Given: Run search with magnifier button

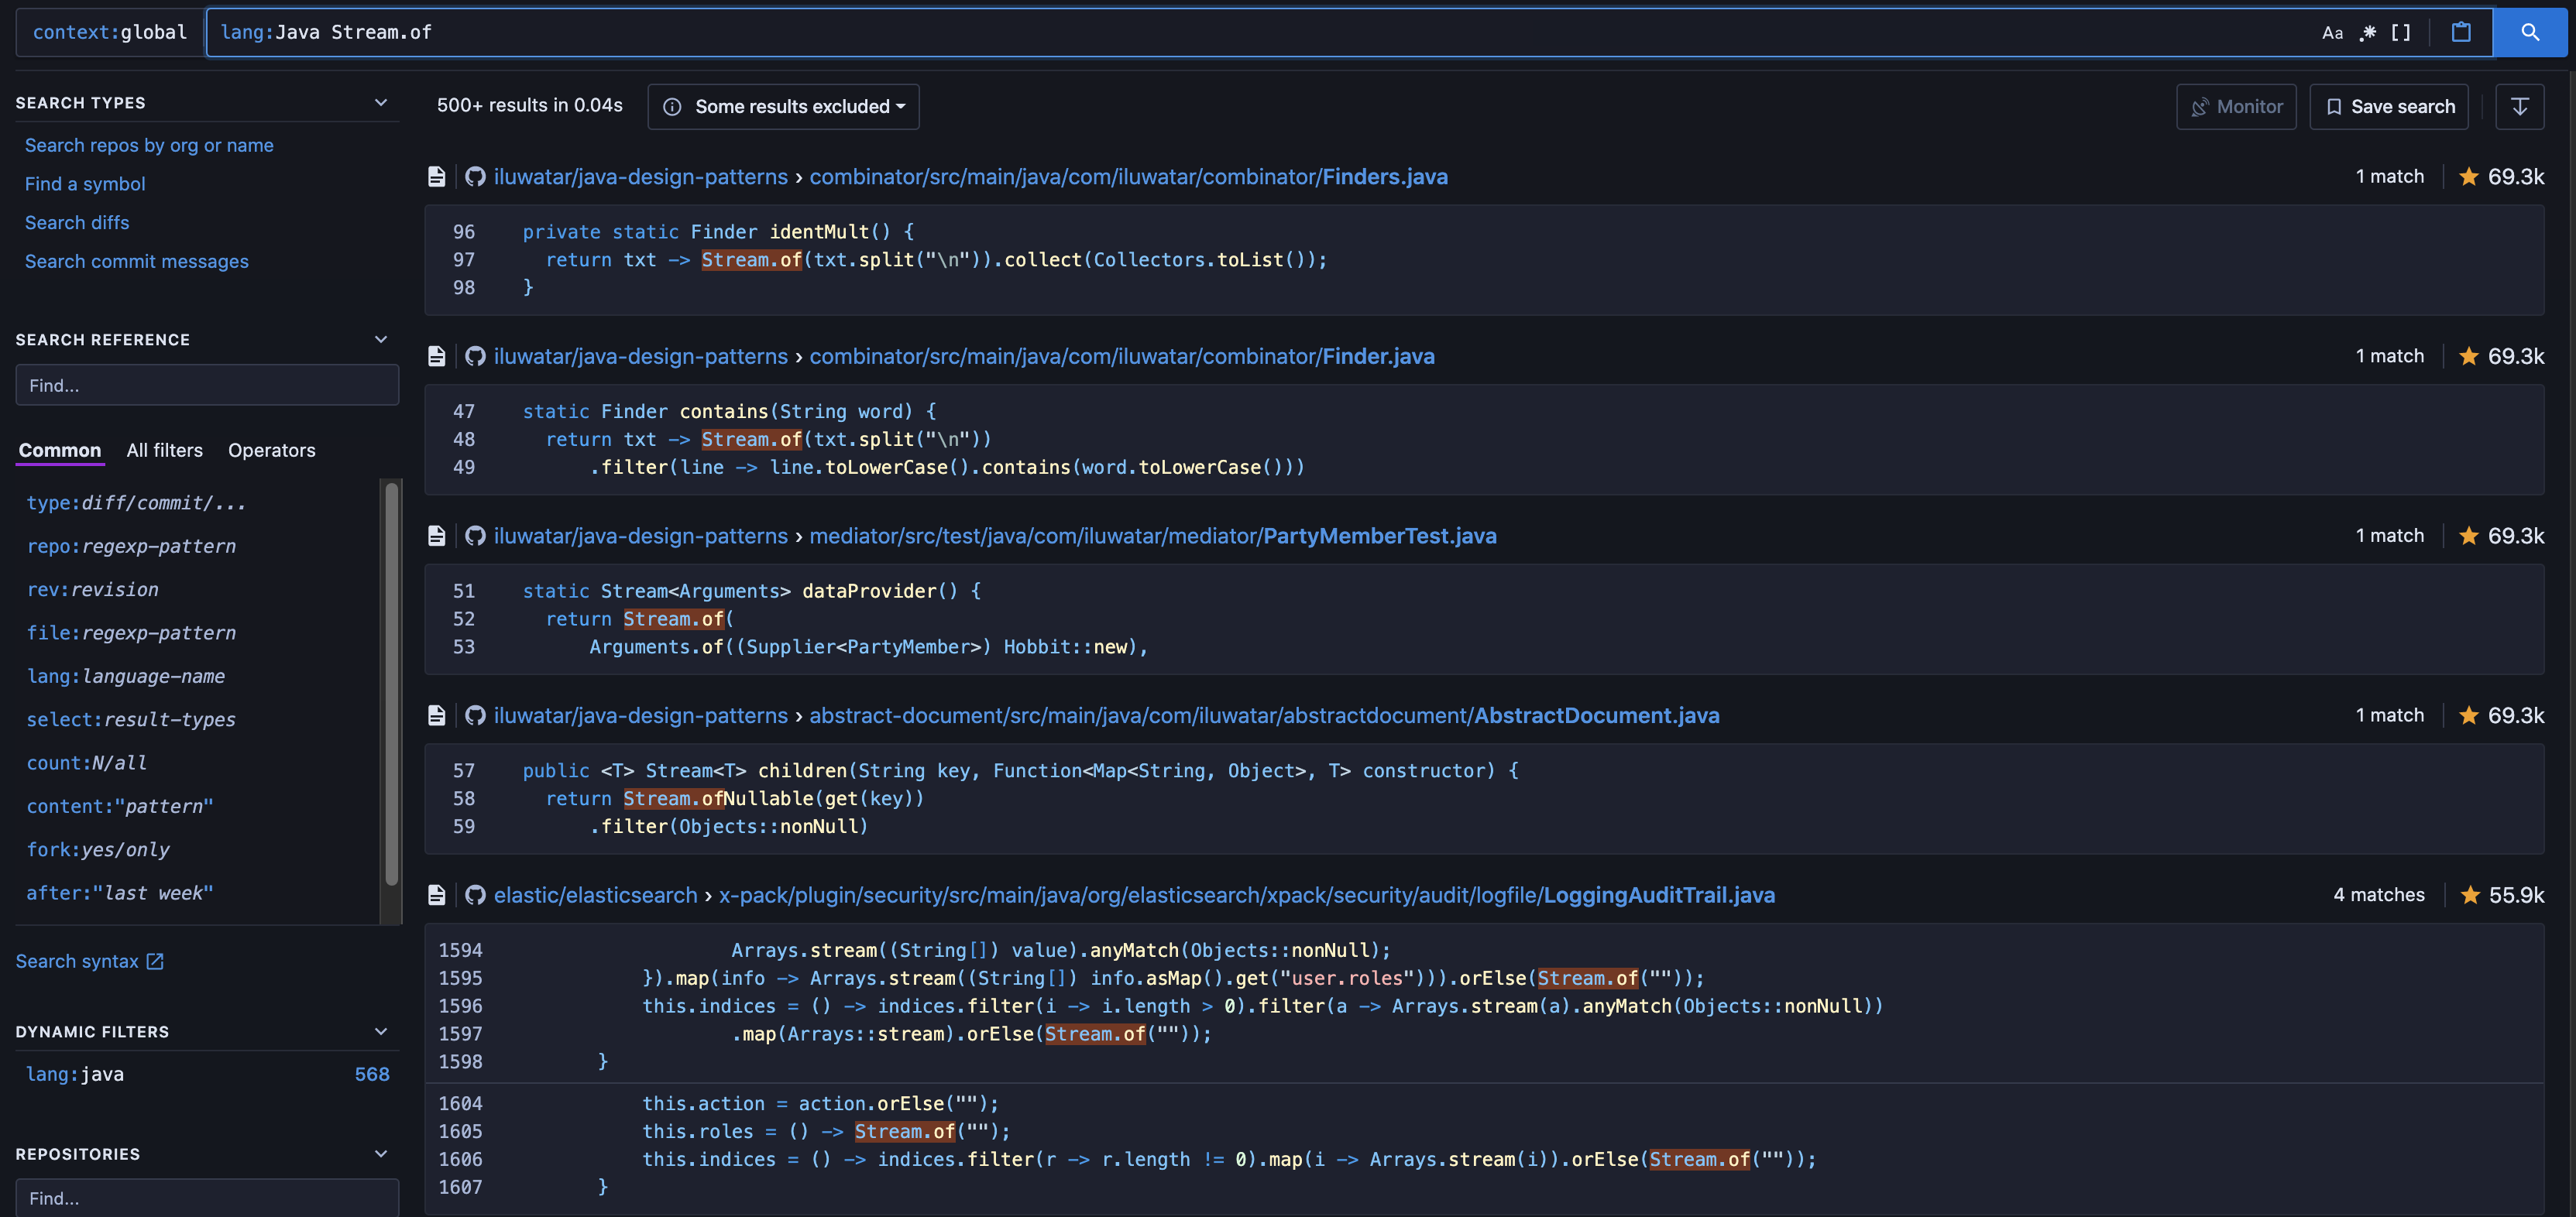Looking at the screenshot, I should (2530, 33).
